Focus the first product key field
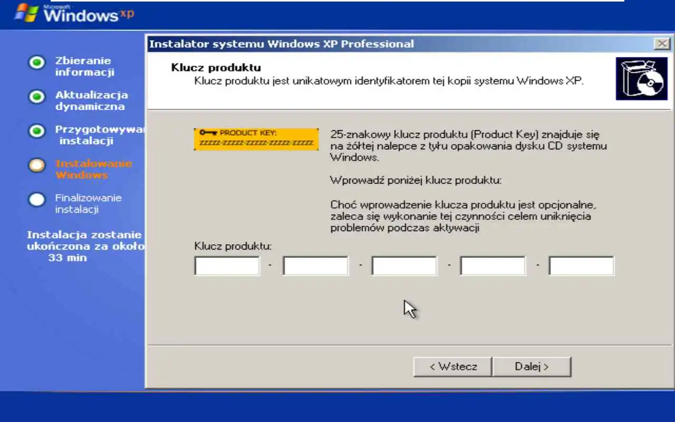Image resolution: width=675 pixels, height=422 pixels. (x=227, y=266)
